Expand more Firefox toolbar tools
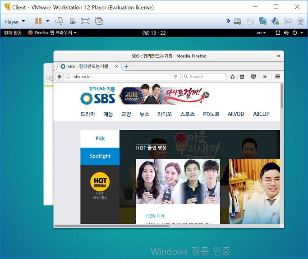308x259 pixels. pos(265,77)
